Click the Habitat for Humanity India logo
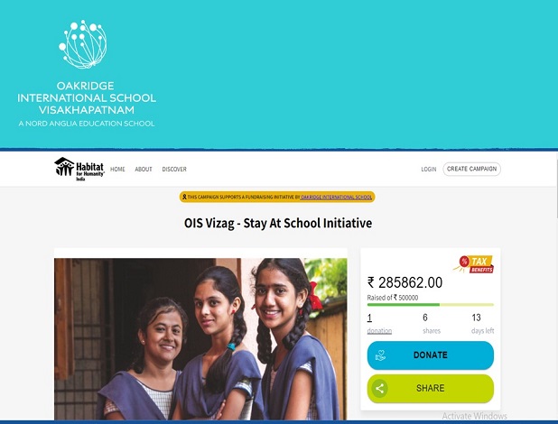The height and width of the screenshot is (424, 558). (79, 169)
